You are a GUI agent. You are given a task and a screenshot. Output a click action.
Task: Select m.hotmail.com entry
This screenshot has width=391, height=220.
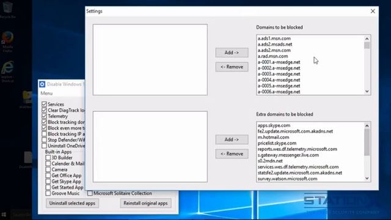pyautogui.click(x=273, y=137)
